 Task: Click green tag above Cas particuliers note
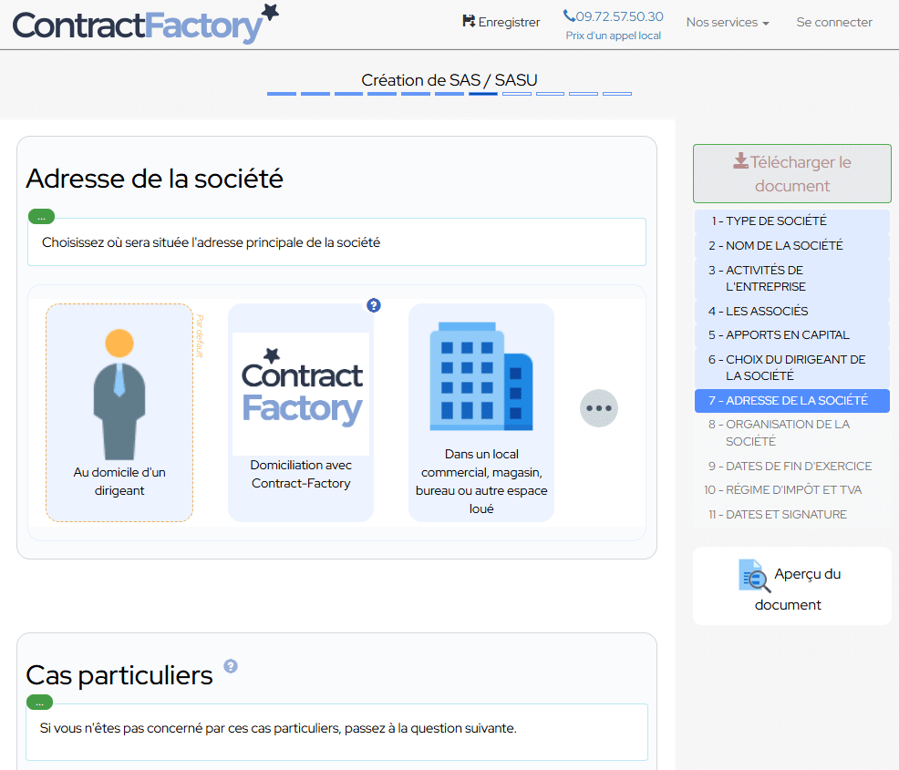(40, 702)
